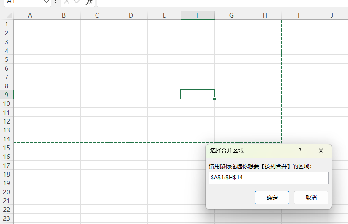Screen dimensions: 348x224
Task: Select column G header
Action: coord(231,15)
